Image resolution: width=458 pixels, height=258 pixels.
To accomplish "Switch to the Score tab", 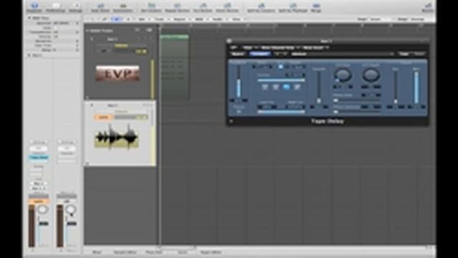I will [x=182, y=252].
